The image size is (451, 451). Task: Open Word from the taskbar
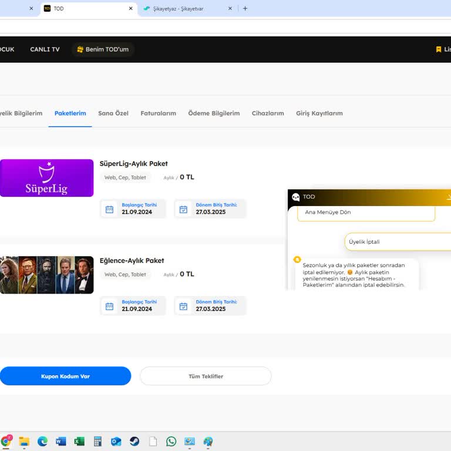click(x=60, y=441)
